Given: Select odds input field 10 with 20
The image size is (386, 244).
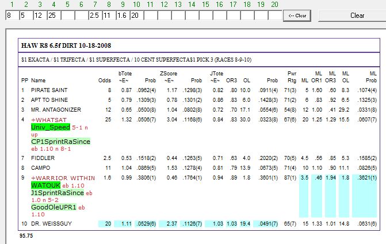Looking at the screenshot, I should 137,16.
